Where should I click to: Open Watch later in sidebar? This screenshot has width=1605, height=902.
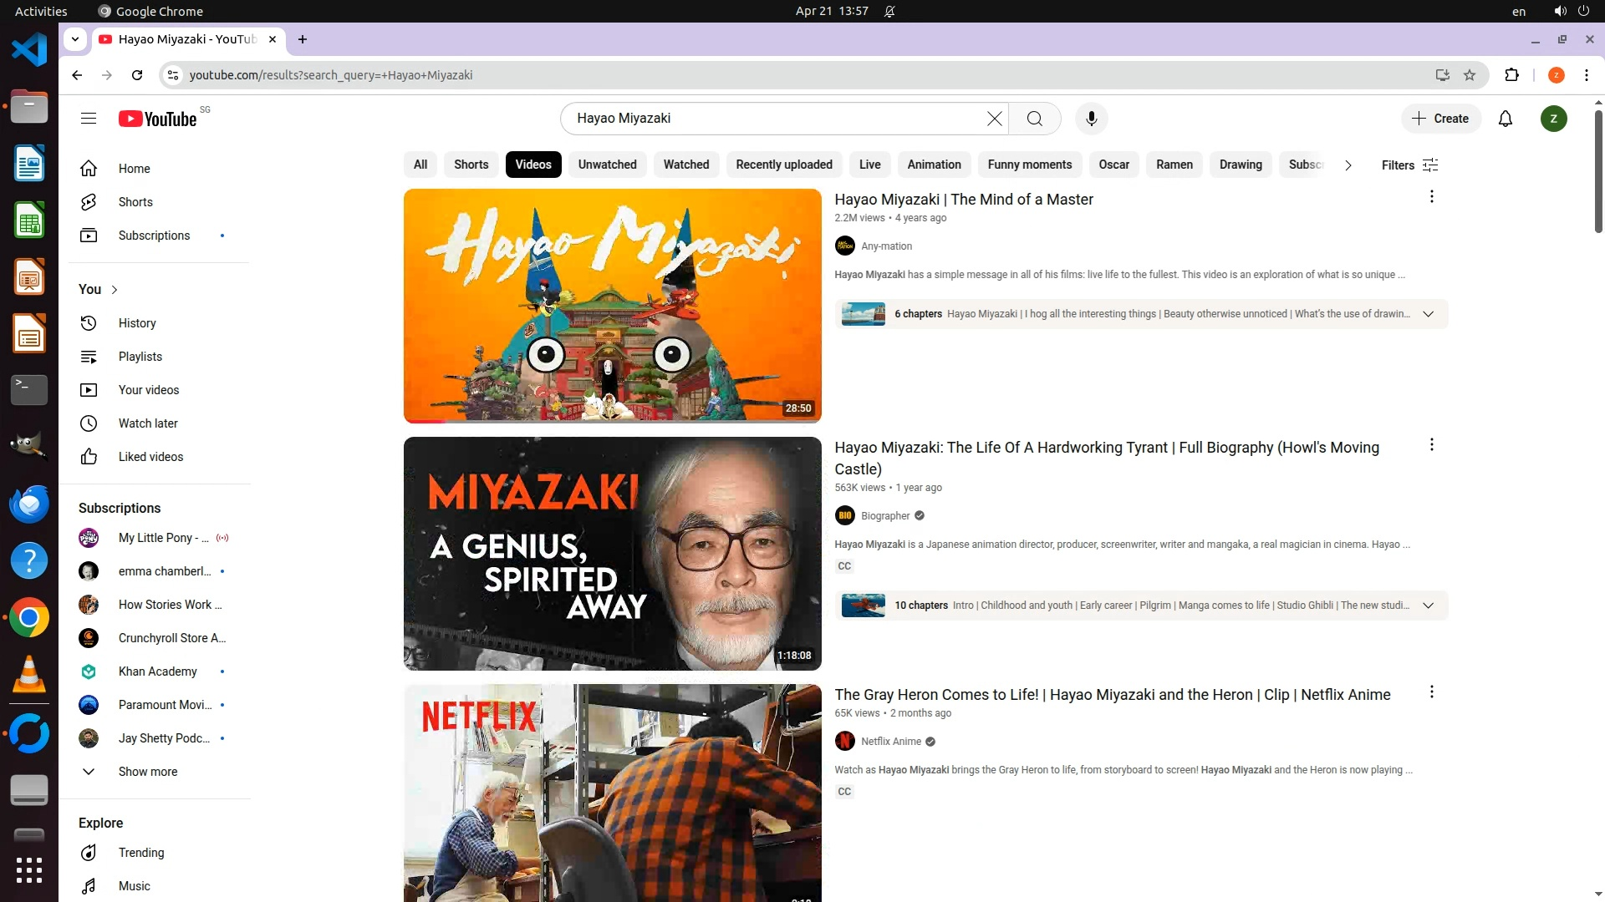148,423
